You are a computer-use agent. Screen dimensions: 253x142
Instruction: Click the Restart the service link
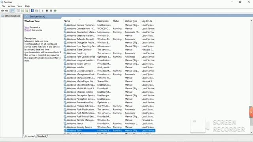coord(28,30)
